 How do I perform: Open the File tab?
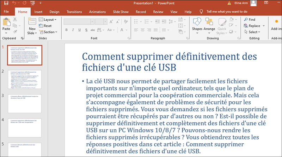[x=6, y=12]
